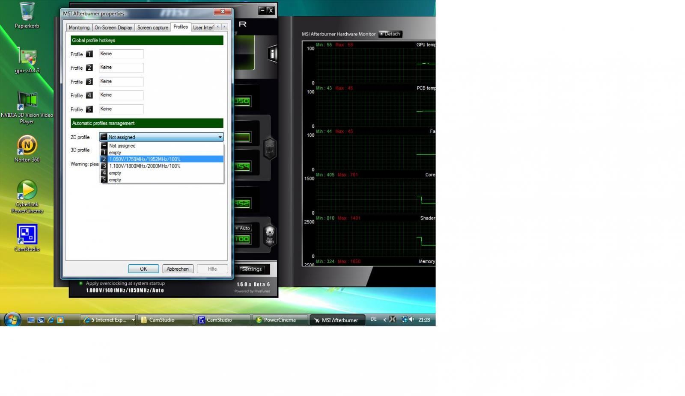Click the Detach hardware monitor button
The image size is (685, 396).
point(390,34)
